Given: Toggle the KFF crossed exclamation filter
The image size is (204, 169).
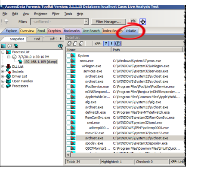Looking at the screenshot, I should pos(117,43).
